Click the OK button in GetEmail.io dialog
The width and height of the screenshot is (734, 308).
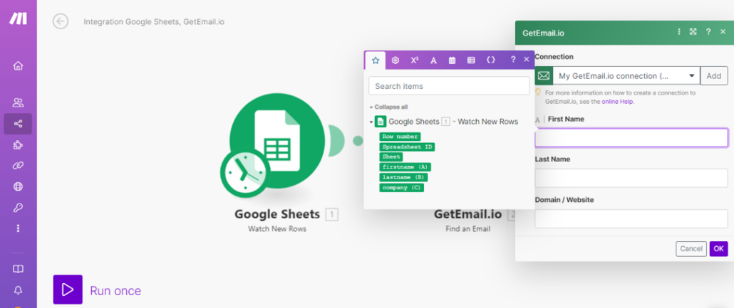tap(718, 249)
